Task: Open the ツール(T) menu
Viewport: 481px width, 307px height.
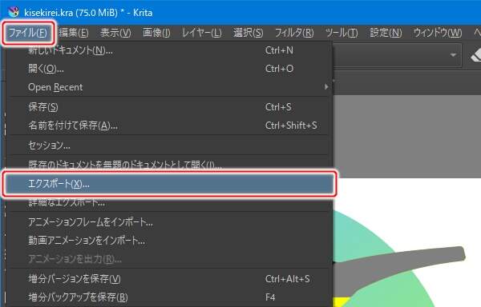Action: coord(342,33)
